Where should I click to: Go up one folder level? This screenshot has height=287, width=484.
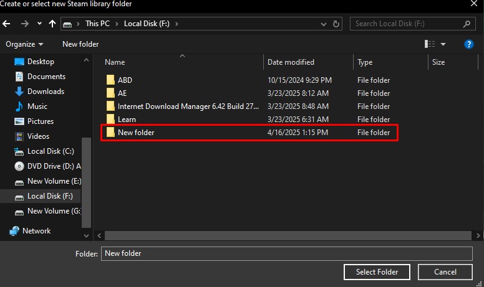[x=52, y=24]
